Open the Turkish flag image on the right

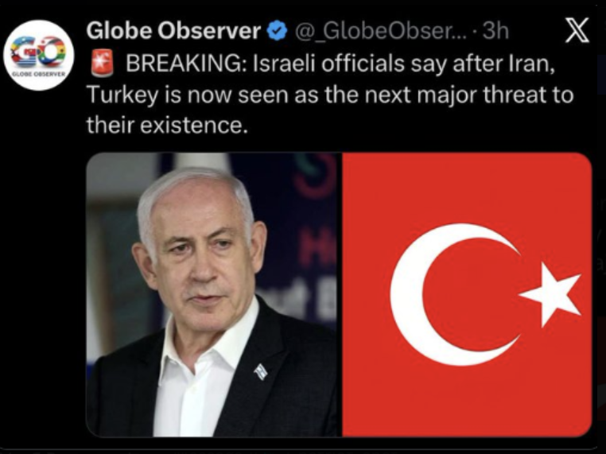coord(467,294)
